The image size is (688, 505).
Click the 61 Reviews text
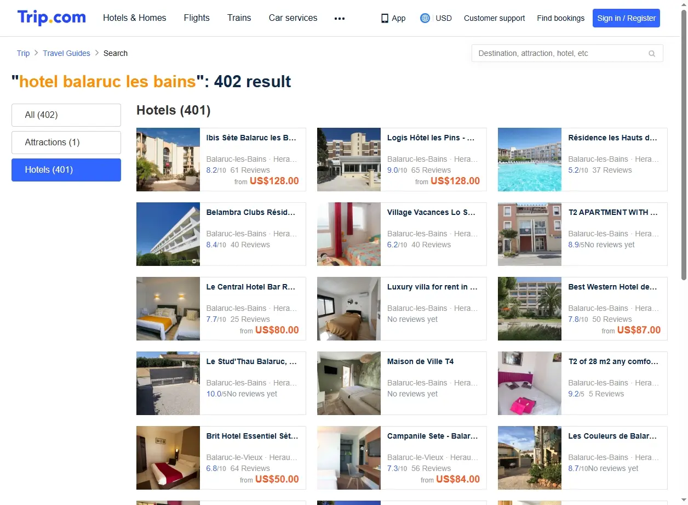click(x=250, y=170)
